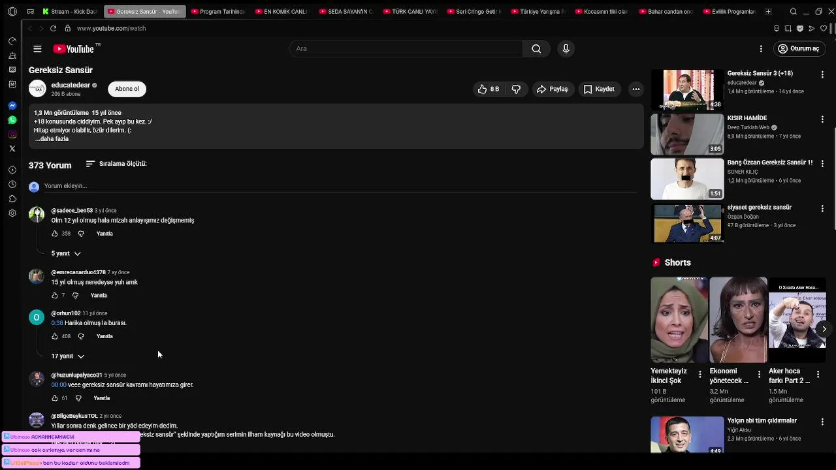836x470 pixels.
Task: Click the Kaydet save button
Action: point(598,89)
